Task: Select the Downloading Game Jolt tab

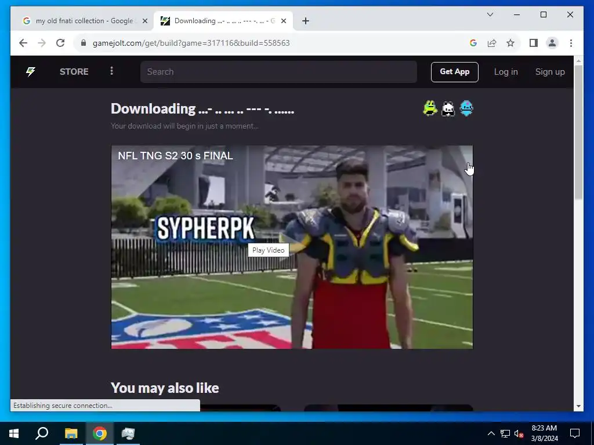Action: pyautogui.click(x=223, y=21)
